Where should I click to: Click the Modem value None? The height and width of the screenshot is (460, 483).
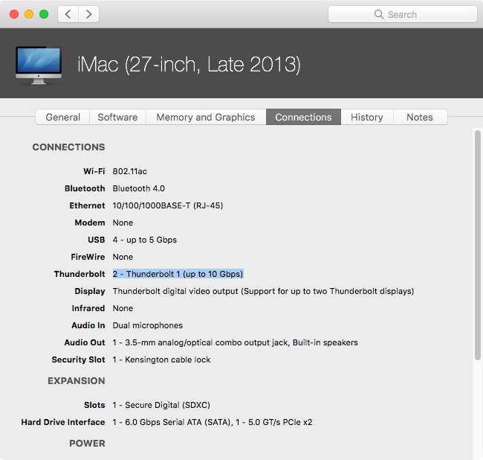click(123, 223)
